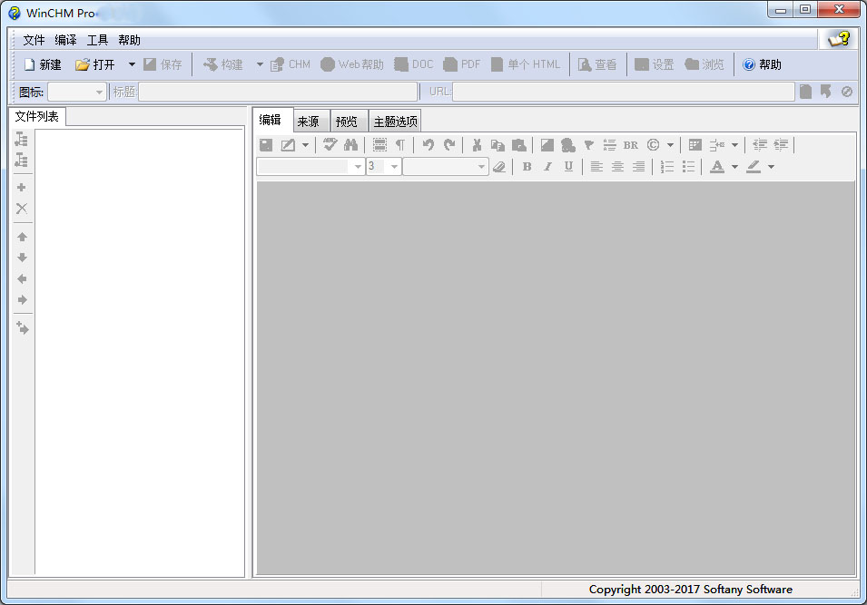The width and height of the screenshot is (867, 605).
Task: Click the 单个 HTML output button
Action: [526, 64]
